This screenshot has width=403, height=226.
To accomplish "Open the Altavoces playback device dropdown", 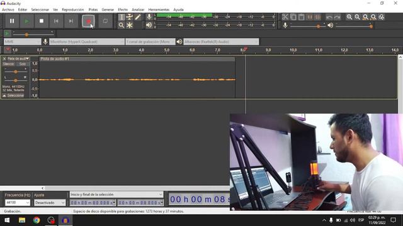I will 221,41.
